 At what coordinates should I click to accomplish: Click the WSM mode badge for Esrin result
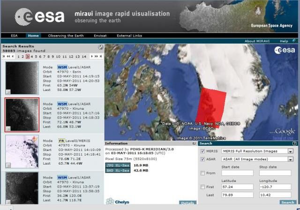point(62,67)
